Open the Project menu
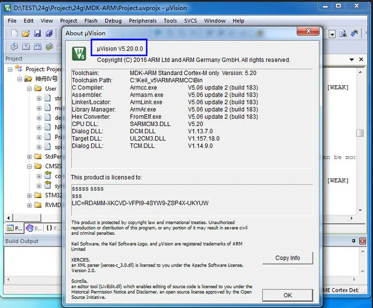This screenshot has height=308, width=373. [x=68, y=21]
